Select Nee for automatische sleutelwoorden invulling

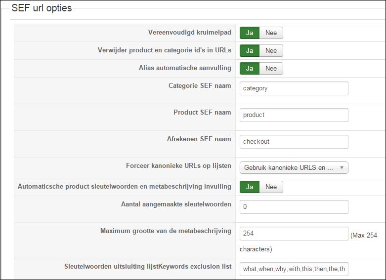pos(271,187)
